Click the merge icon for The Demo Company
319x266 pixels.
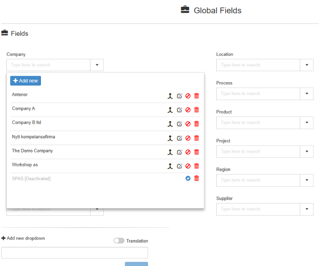170,152
